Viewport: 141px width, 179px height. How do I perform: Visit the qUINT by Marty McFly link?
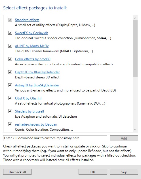tap(32, 46)
